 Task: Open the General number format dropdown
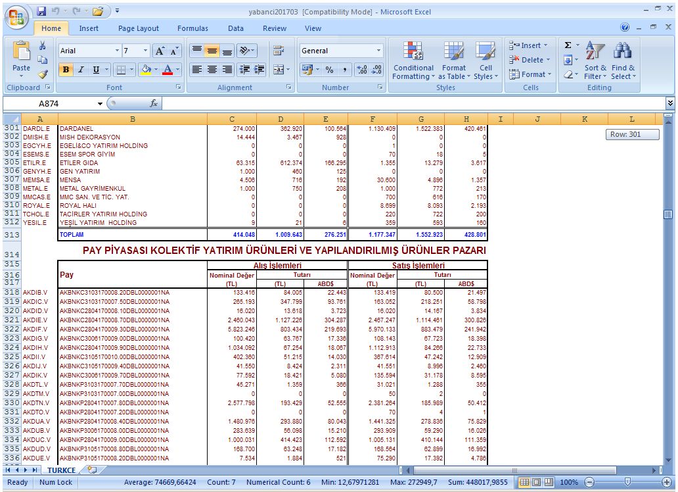(378, 51)
